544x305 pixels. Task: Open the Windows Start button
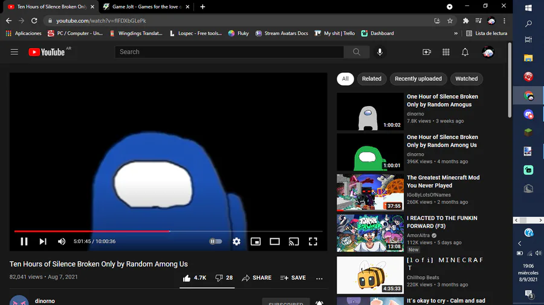pos(528,8)
